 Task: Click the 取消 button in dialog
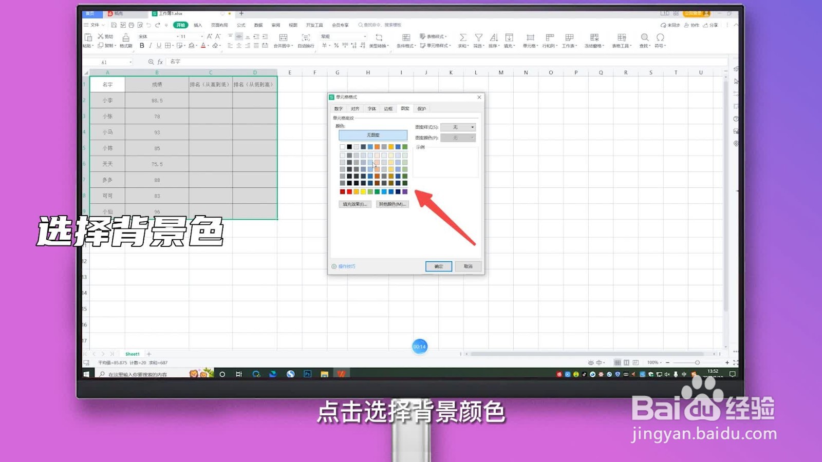pyautogui.click(x=468, y=266)
